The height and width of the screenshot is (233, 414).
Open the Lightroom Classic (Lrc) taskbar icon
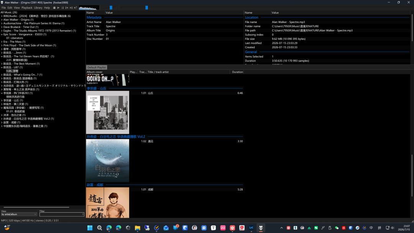251,228
